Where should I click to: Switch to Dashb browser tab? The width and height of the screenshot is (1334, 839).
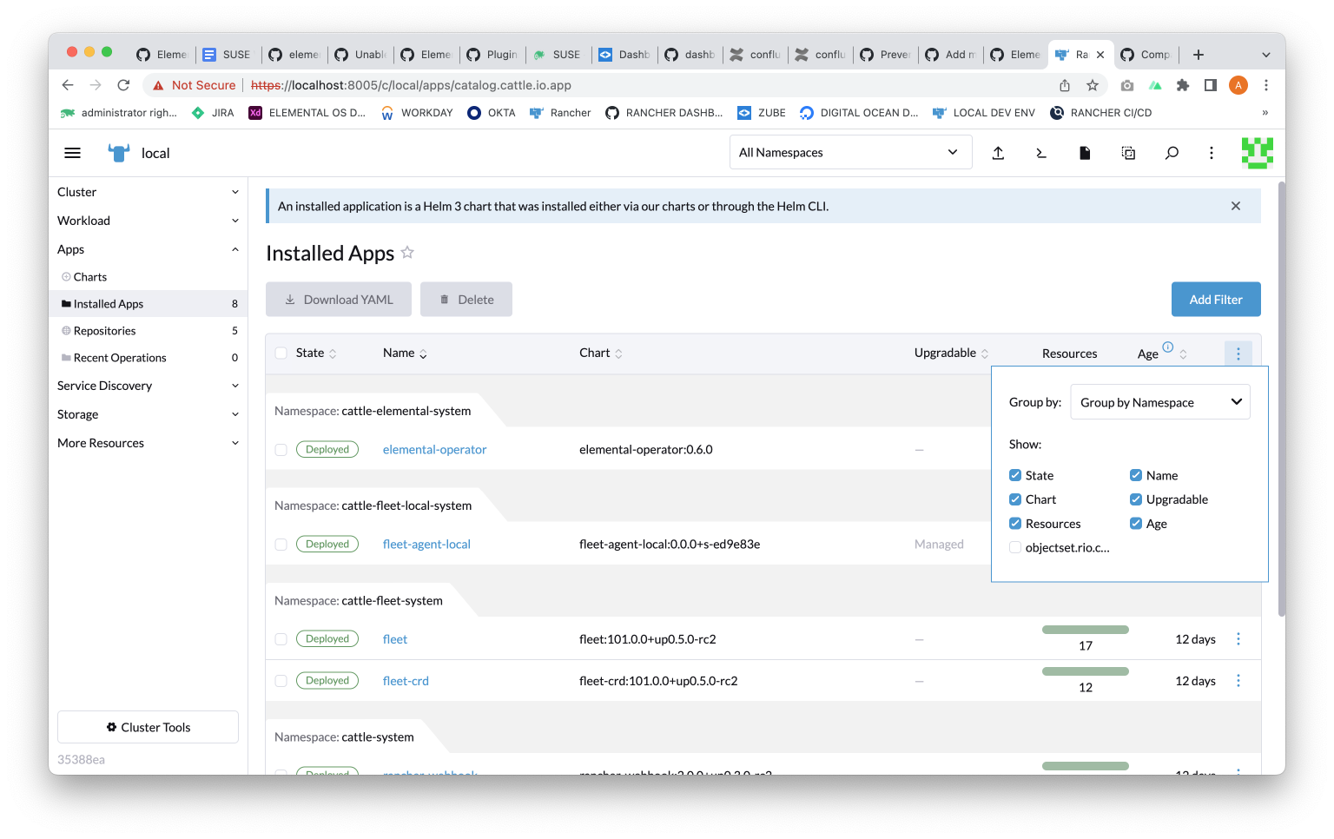tap(624, 55)
